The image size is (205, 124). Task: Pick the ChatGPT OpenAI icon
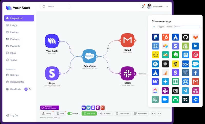[155, 99]
